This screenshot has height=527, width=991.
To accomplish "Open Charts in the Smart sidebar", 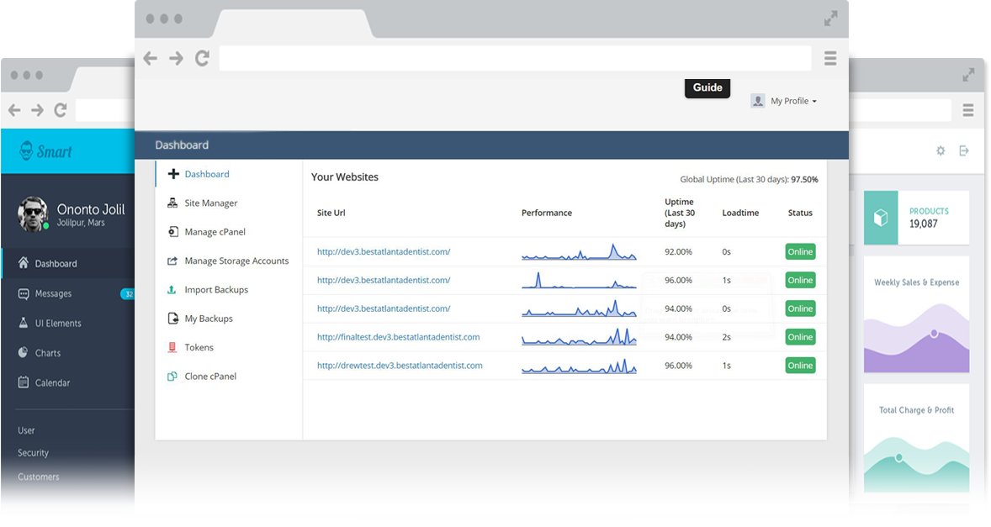I will [x=48, y=353].
